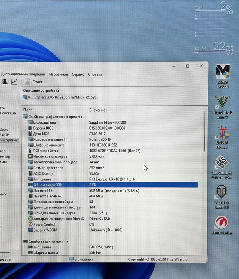Click the Поле column header
Viewport: 239px width, 279px height.
(28, 110)
